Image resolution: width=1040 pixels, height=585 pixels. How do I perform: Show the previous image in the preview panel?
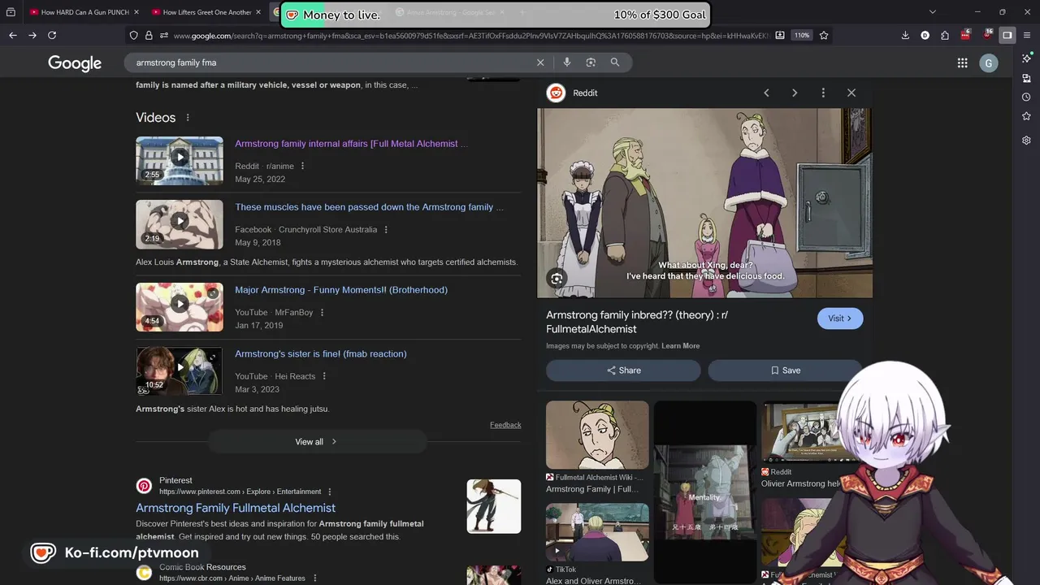(766, 93)
